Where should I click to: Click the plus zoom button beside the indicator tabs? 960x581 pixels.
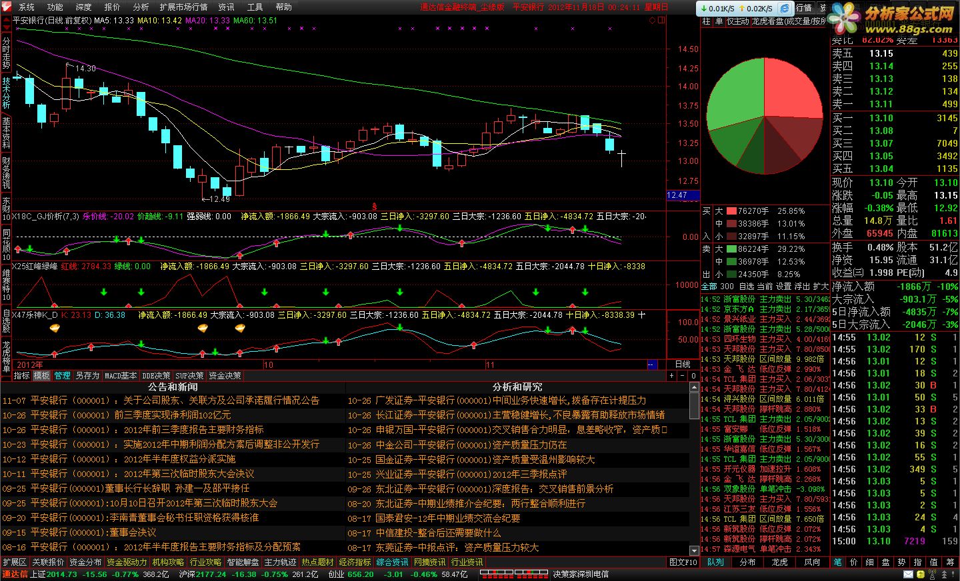click(x=671, y=376)
